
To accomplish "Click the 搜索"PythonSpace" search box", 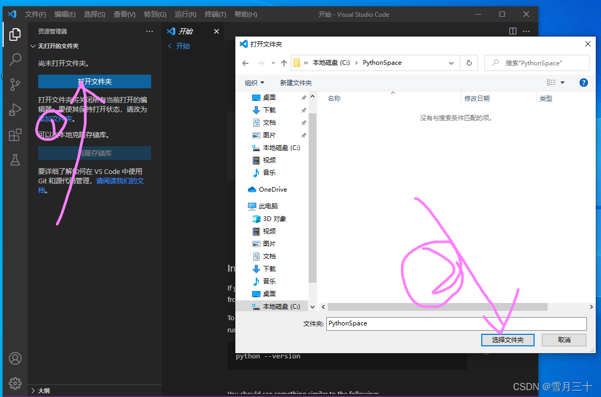I will click(537, 63).
